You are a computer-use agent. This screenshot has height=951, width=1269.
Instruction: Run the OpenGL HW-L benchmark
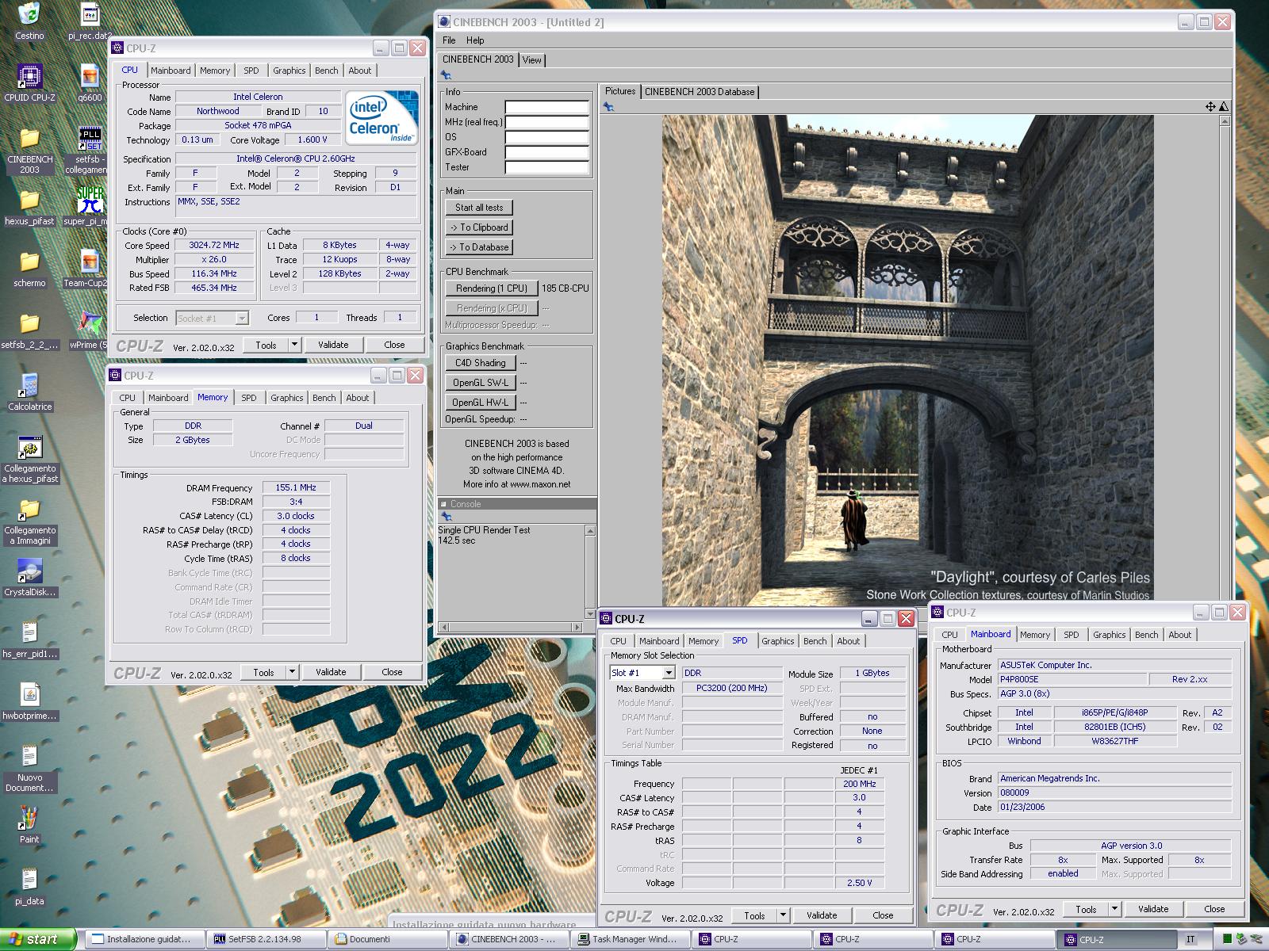(481, 403)
